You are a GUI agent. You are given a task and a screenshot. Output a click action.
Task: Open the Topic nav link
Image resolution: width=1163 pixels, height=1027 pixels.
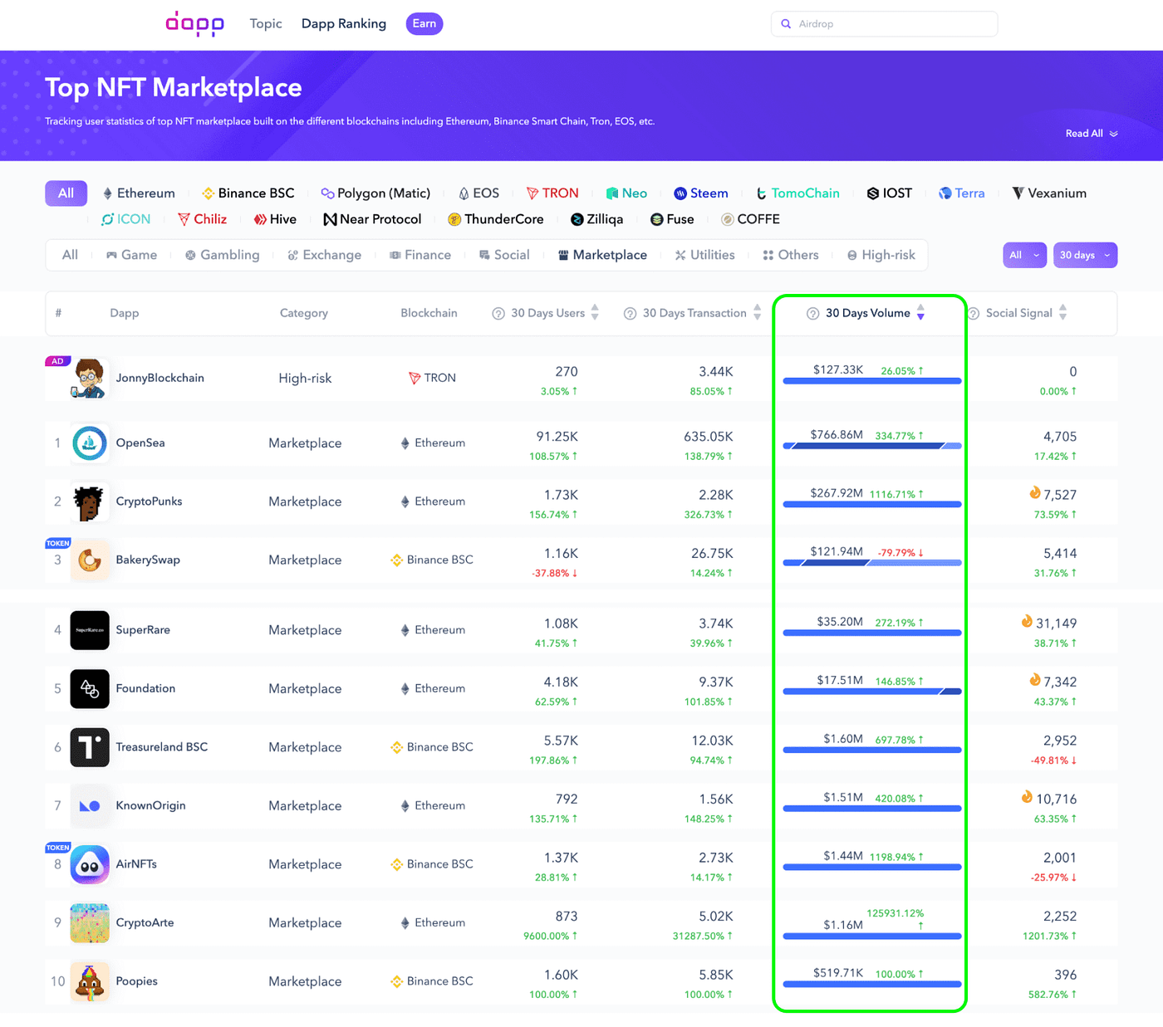(266, 24)
